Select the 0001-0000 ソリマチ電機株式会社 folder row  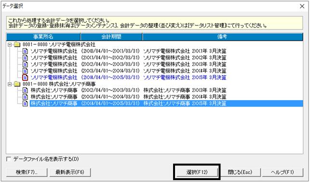point(59,45)
